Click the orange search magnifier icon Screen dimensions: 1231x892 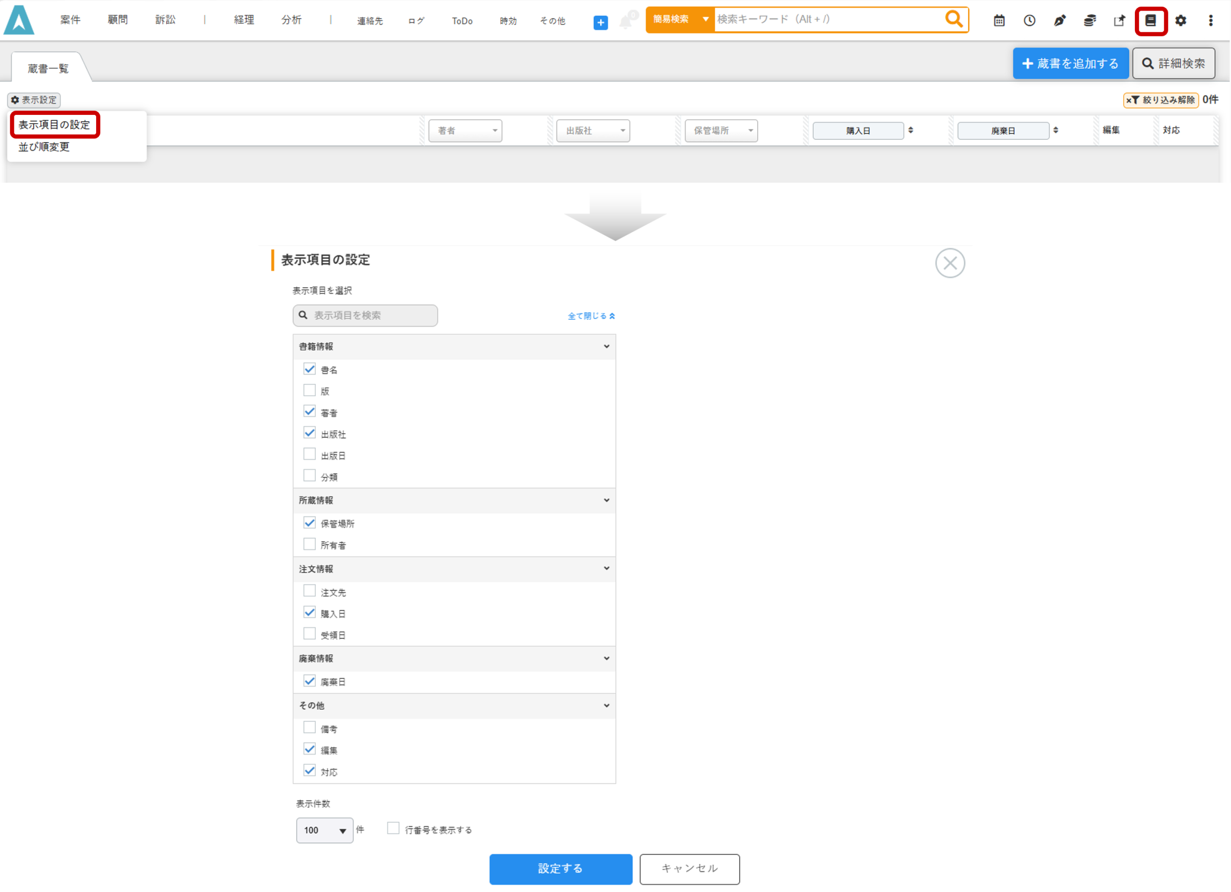pos(954,20)
